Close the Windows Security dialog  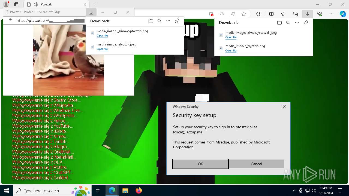(x=284, y=107)
